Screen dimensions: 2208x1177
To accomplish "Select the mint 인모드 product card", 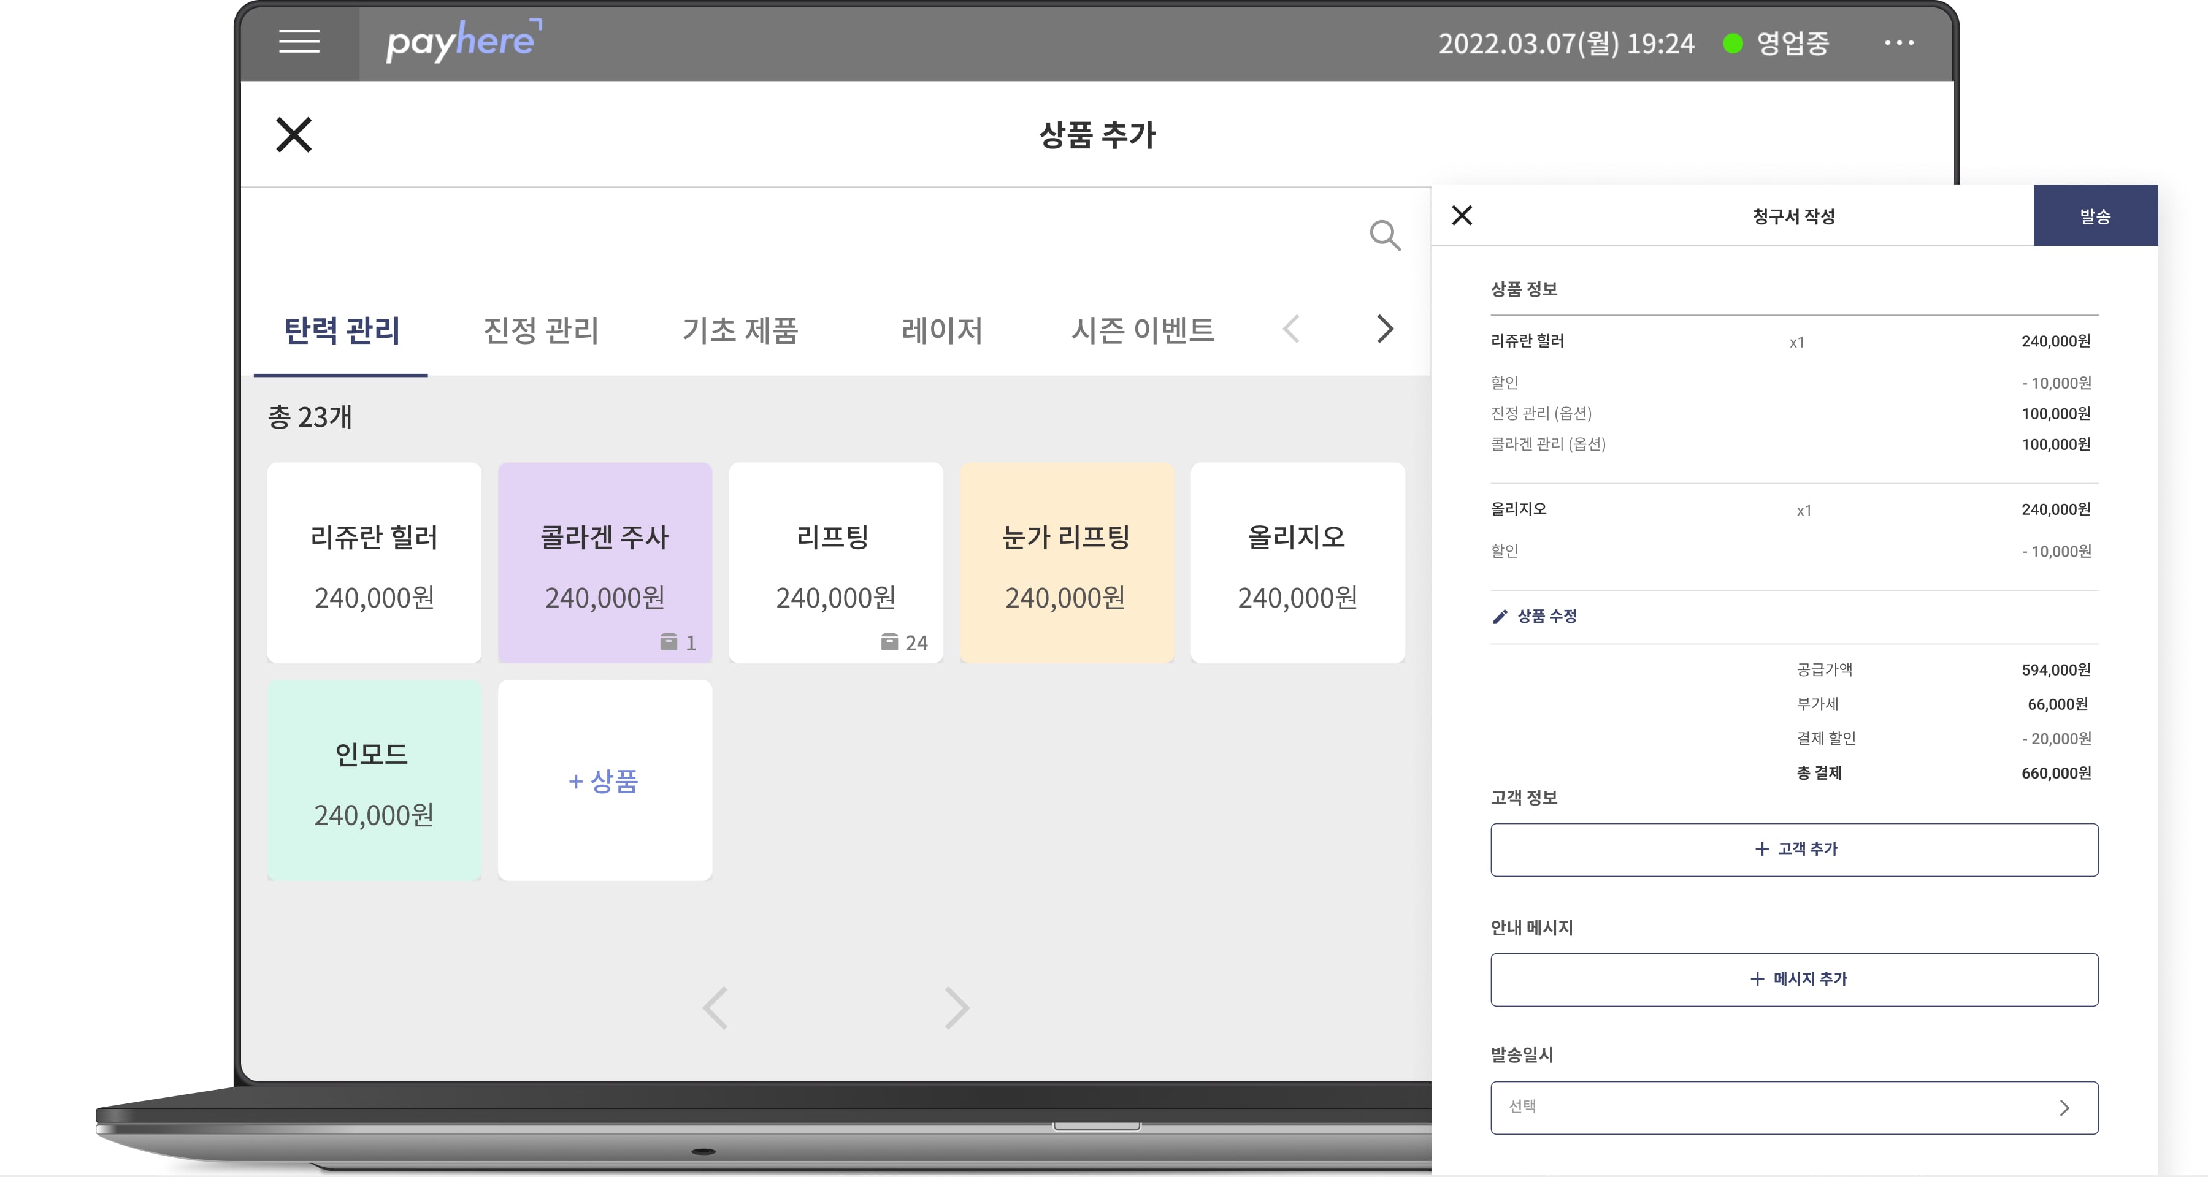I will [374, 780].
